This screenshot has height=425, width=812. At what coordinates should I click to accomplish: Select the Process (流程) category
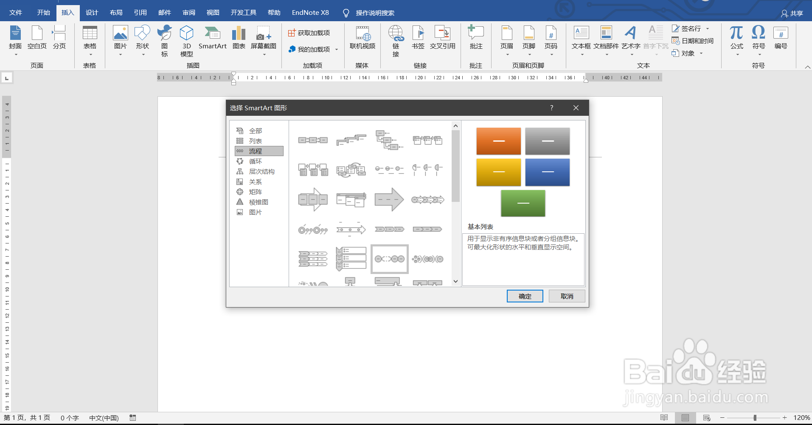(259, 151)
